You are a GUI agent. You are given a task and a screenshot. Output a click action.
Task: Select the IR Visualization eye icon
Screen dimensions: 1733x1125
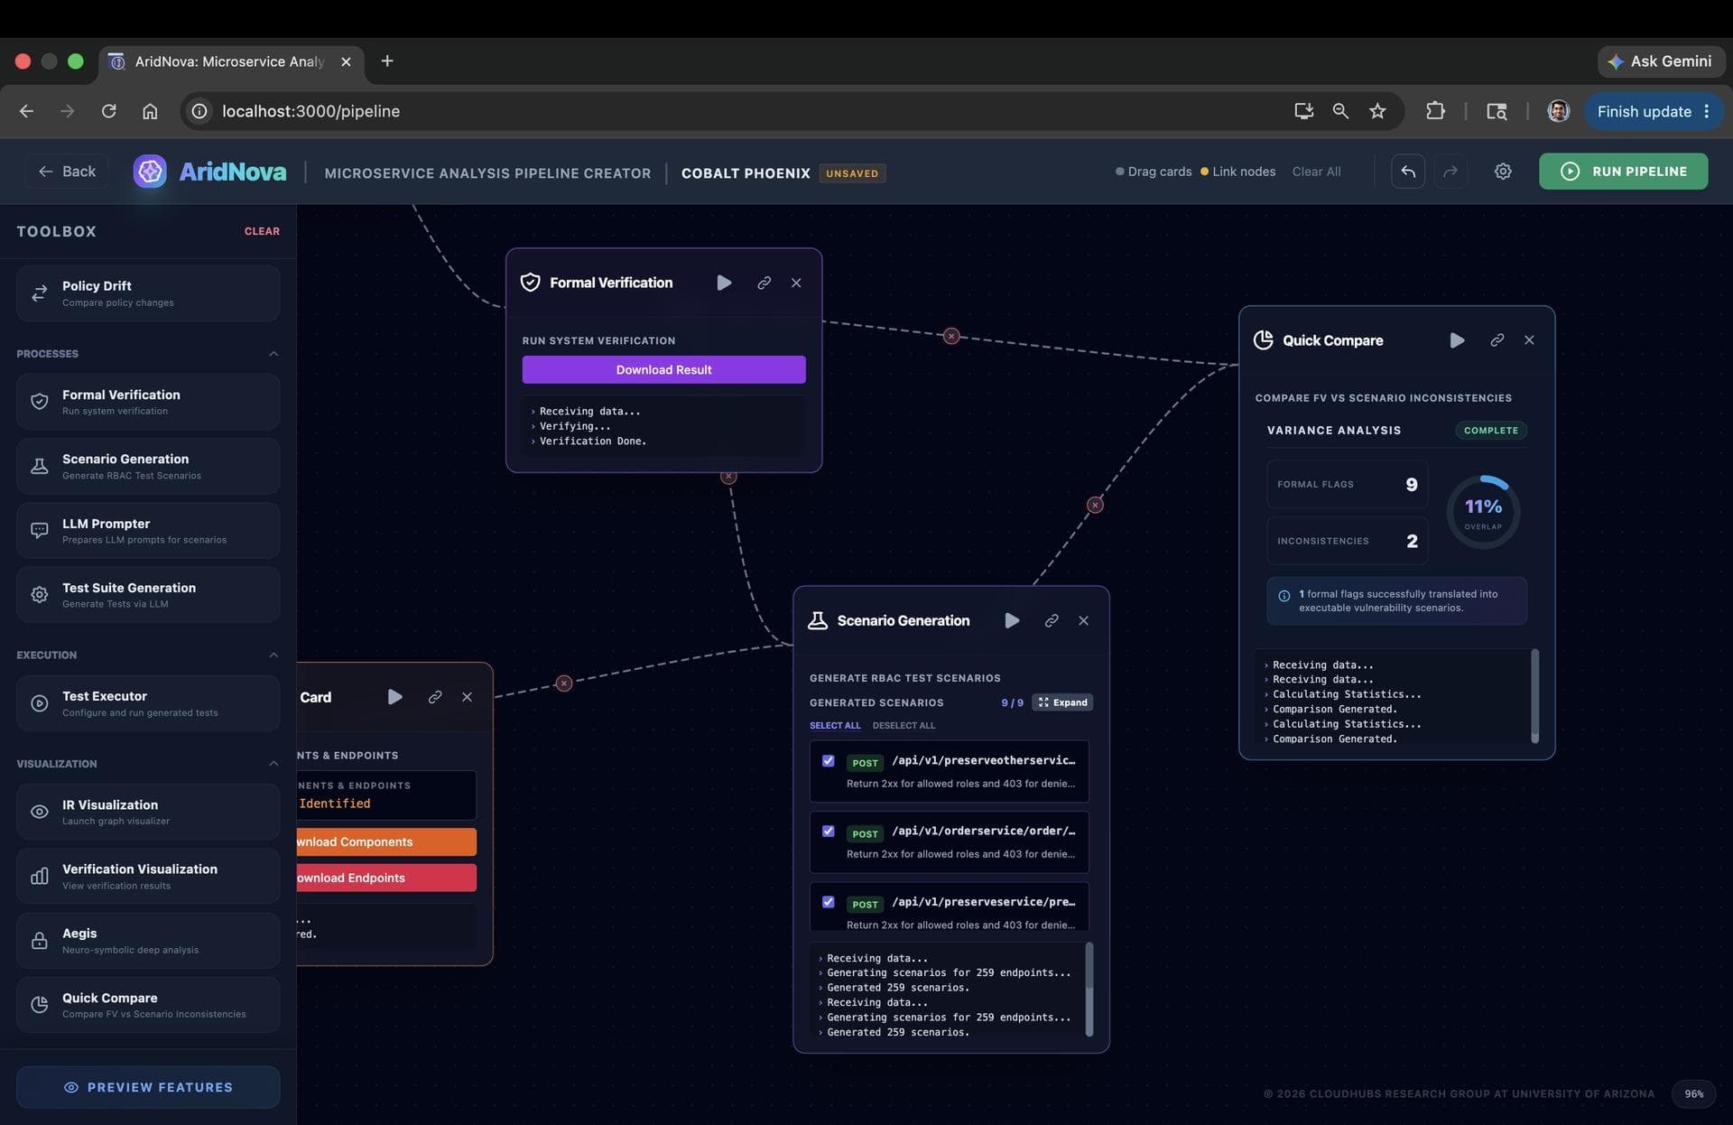pos(40,812)
